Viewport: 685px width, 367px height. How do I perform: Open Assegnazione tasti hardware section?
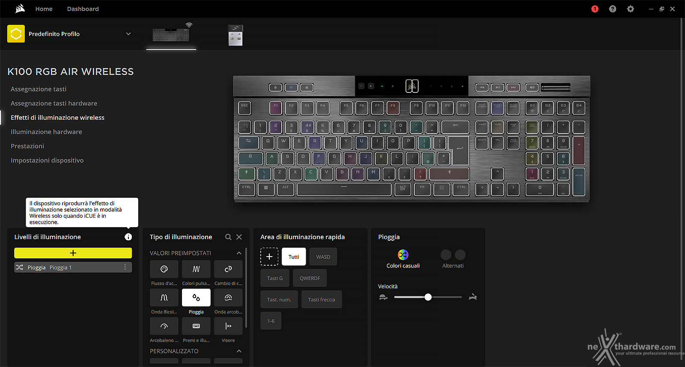pyautogui.click(x=54, y=103)
